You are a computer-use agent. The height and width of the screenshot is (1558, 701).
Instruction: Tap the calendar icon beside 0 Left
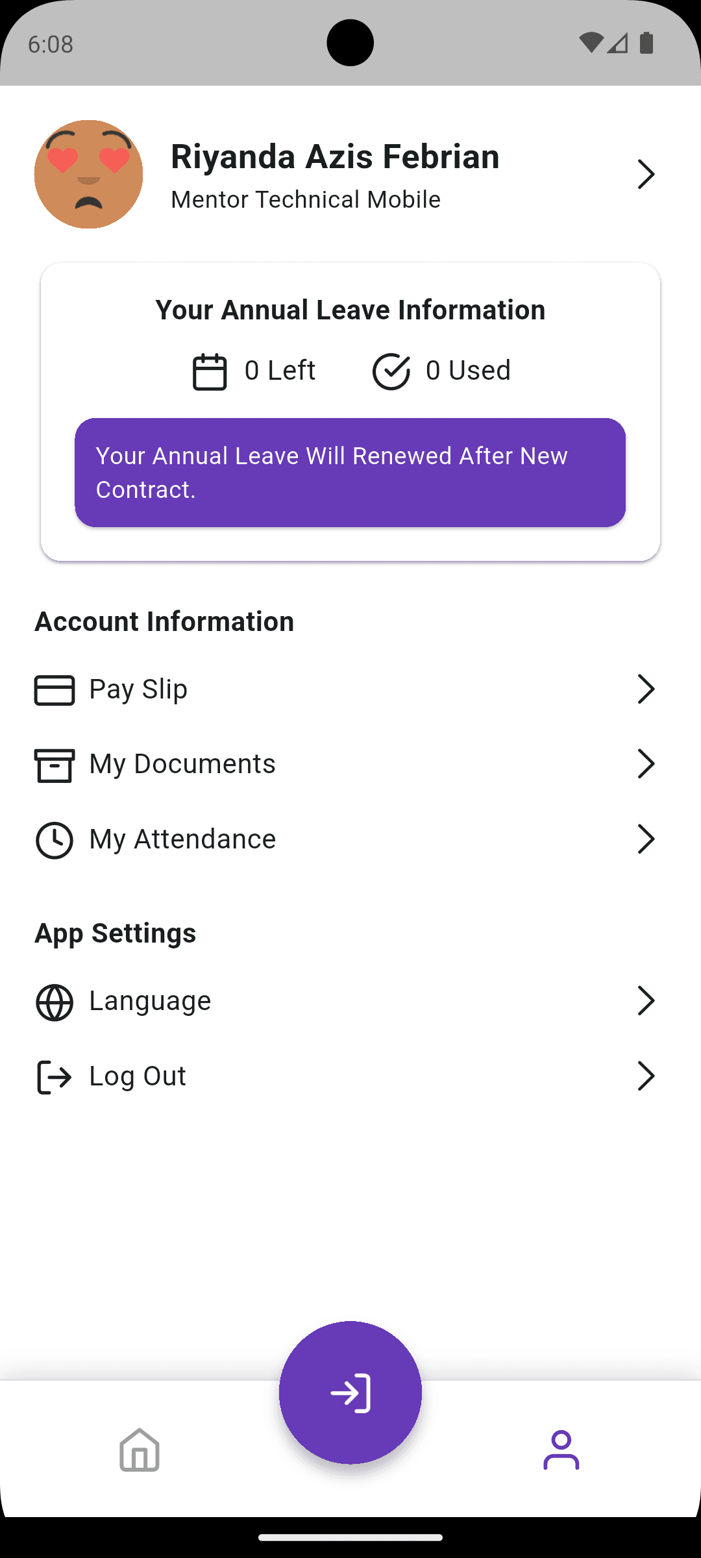[210, 371]
